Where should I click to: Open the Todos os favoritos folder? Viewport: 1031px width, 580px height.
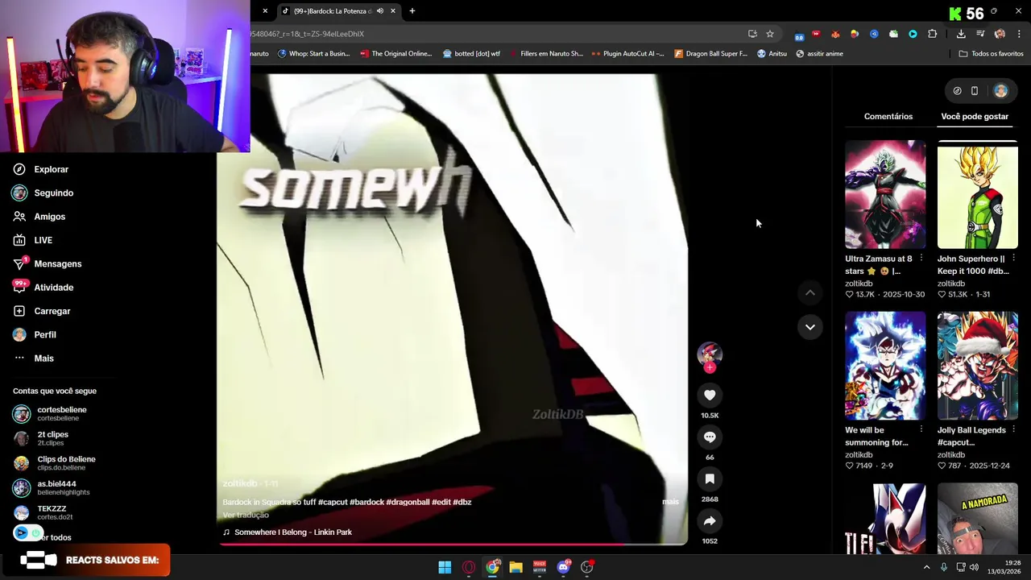[991, 53]
